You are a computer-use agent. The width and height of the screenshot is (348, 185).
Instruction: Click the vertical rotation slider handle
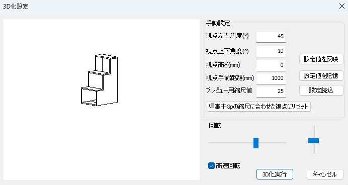[x=314, y=141]
